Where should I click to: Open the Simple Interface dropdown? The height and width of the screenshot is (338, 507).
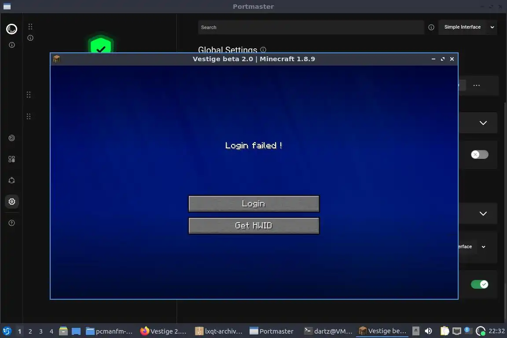tap(467, 27)
